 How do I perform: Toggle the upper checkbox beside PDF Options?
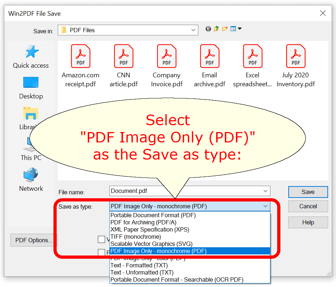click(101, 239)
